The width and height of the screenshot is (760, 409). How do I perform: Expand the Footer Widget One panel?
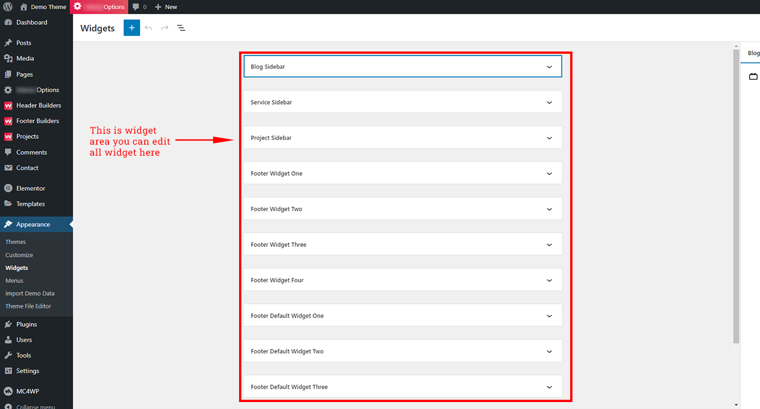click(x=549, y=174)
